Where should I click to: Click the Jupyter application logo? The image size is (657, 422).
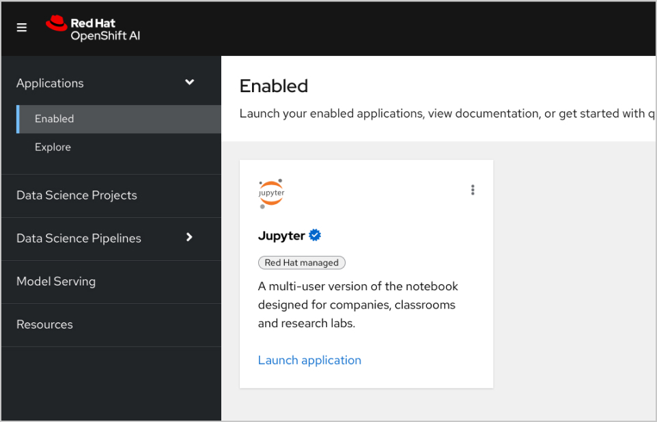click(x=271, y=193)
